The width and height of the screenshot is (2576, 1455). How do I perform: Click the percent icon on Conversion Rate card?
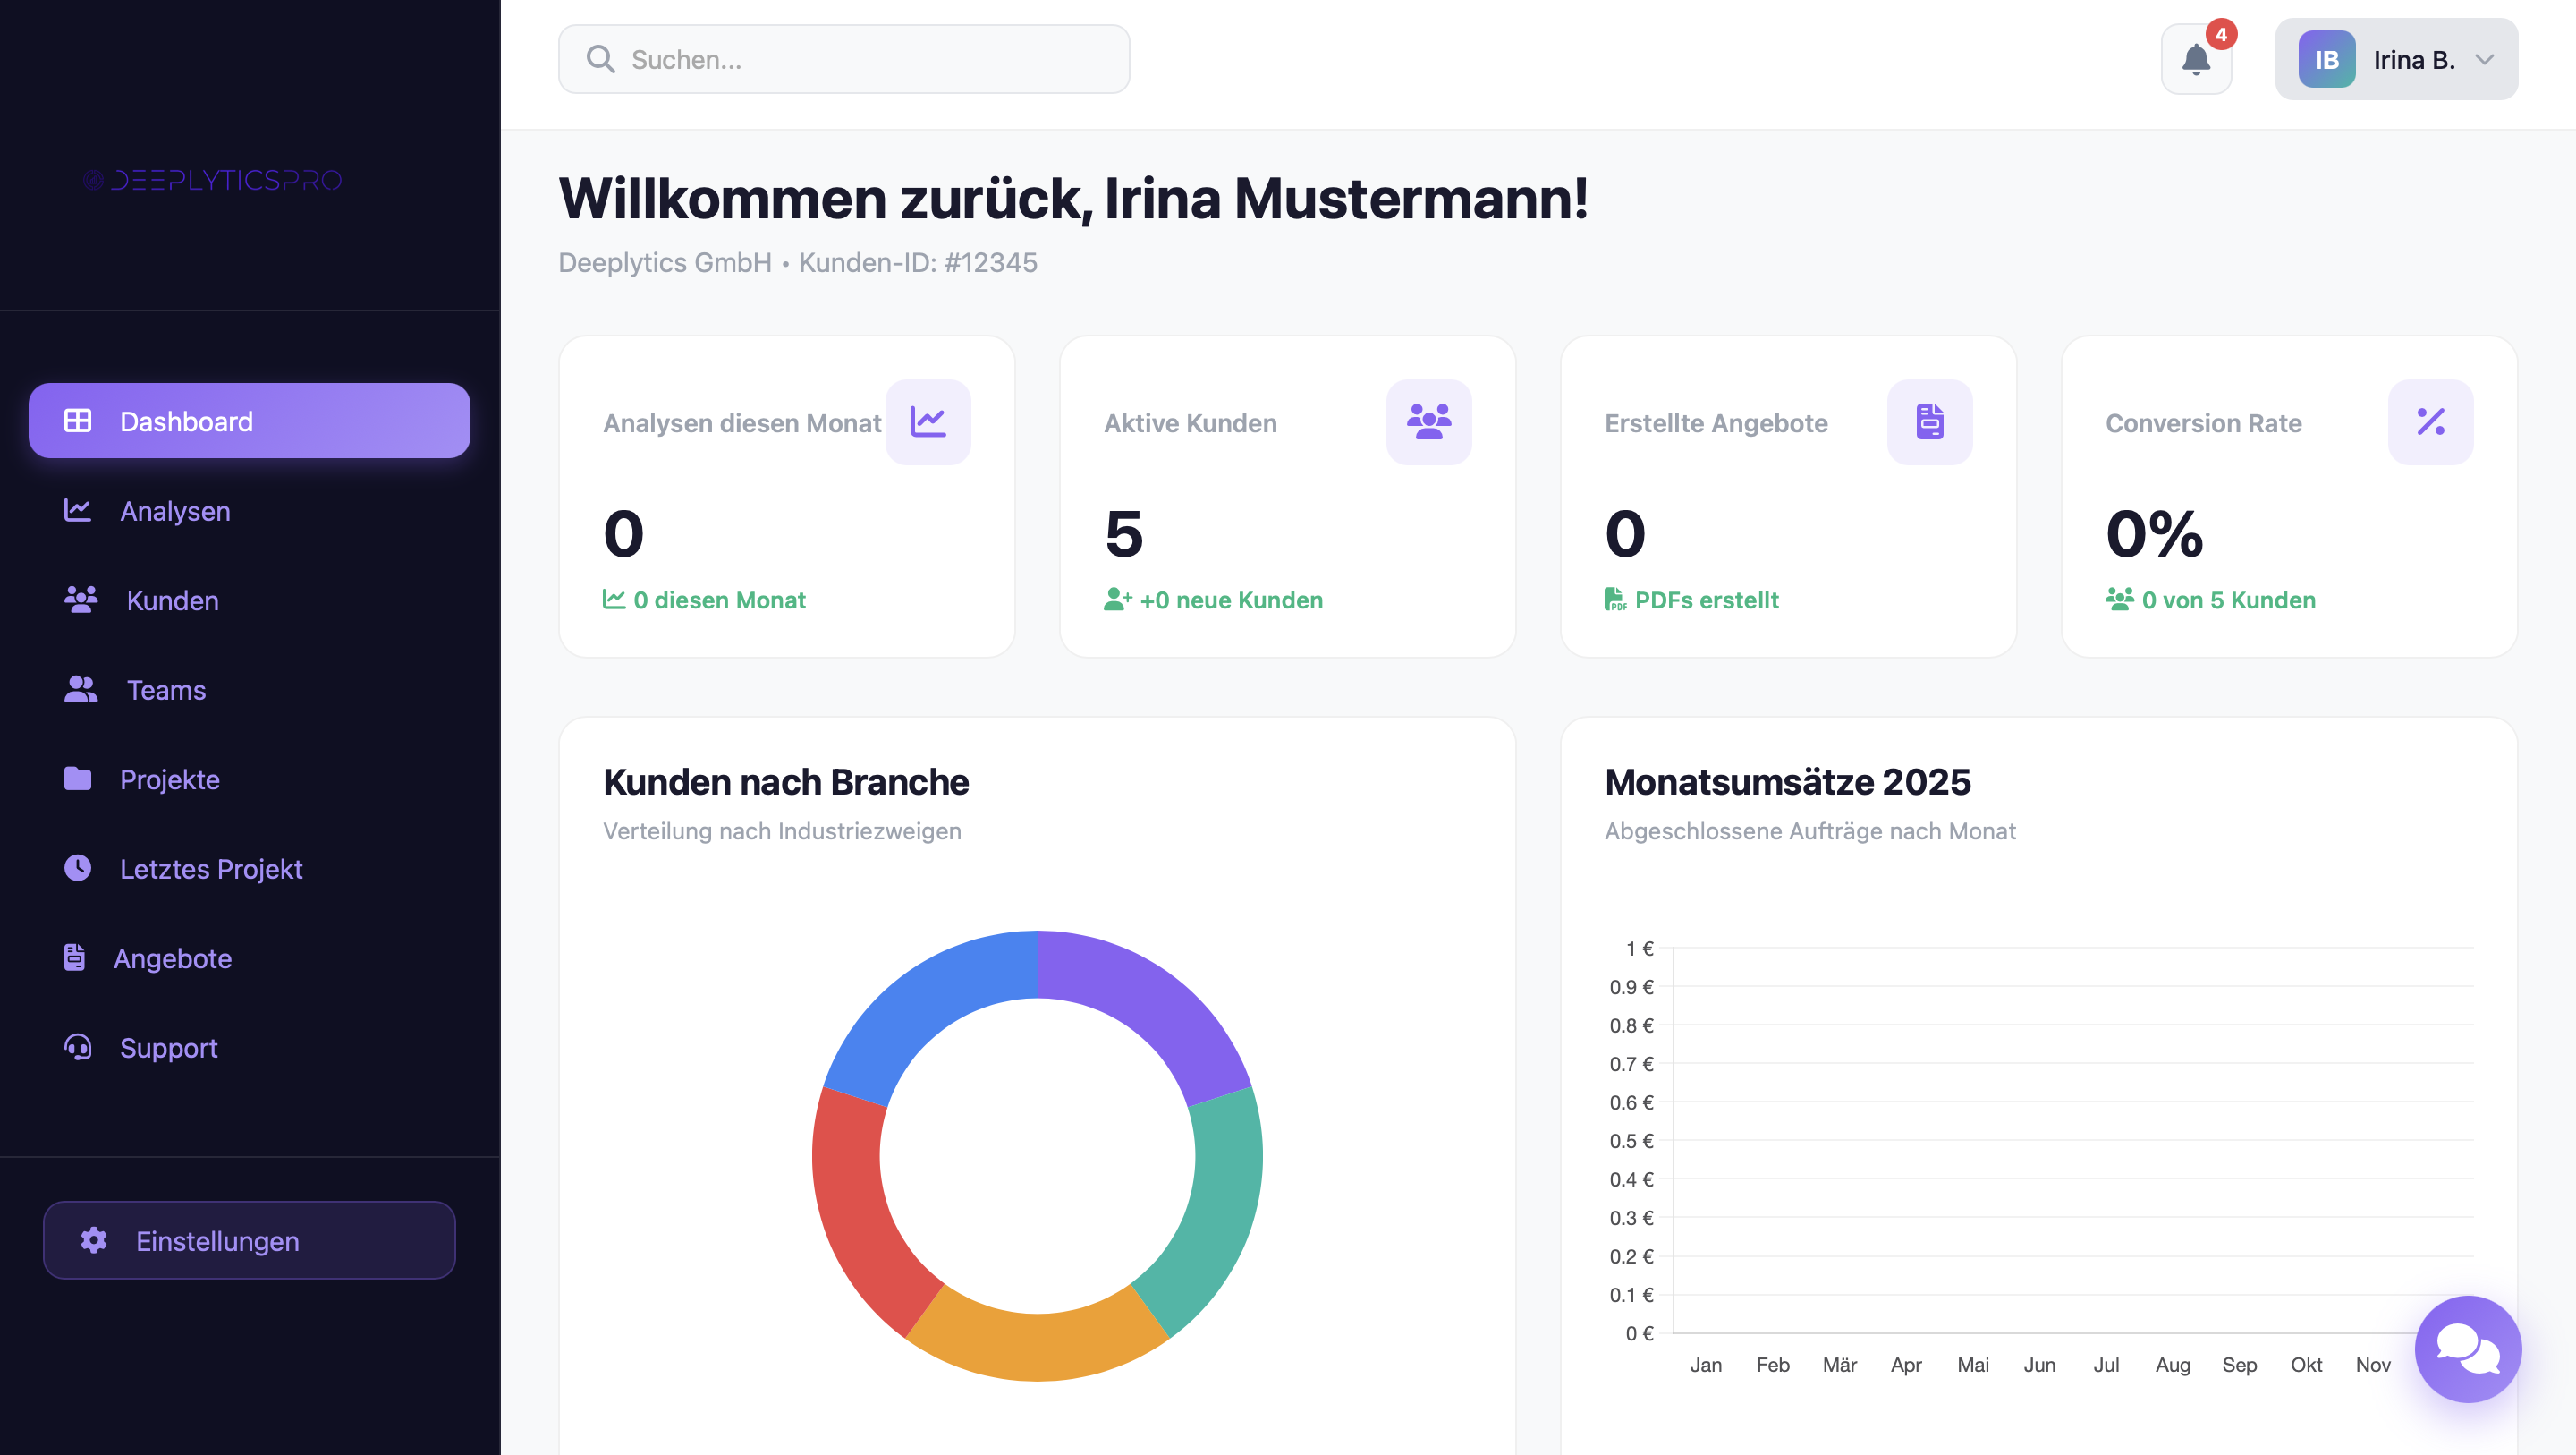(x=2430, y=421)
